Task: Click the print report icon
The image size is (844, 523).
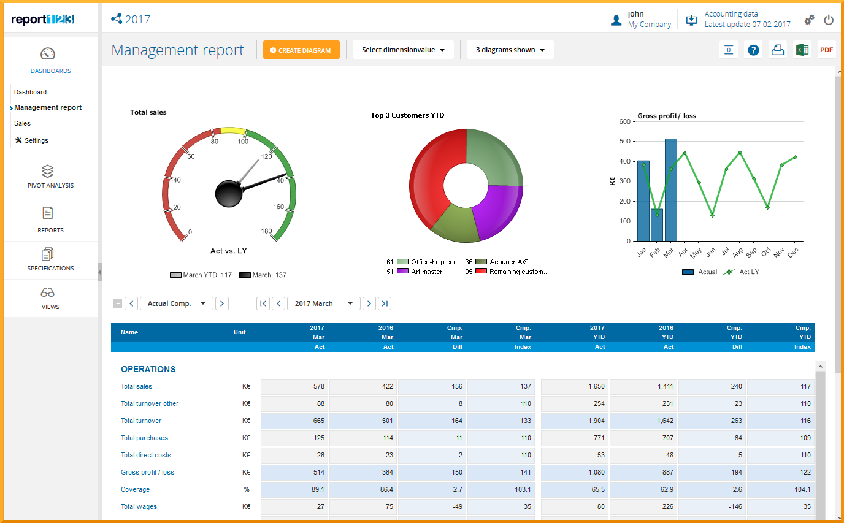Action: (x=778, y=50)
